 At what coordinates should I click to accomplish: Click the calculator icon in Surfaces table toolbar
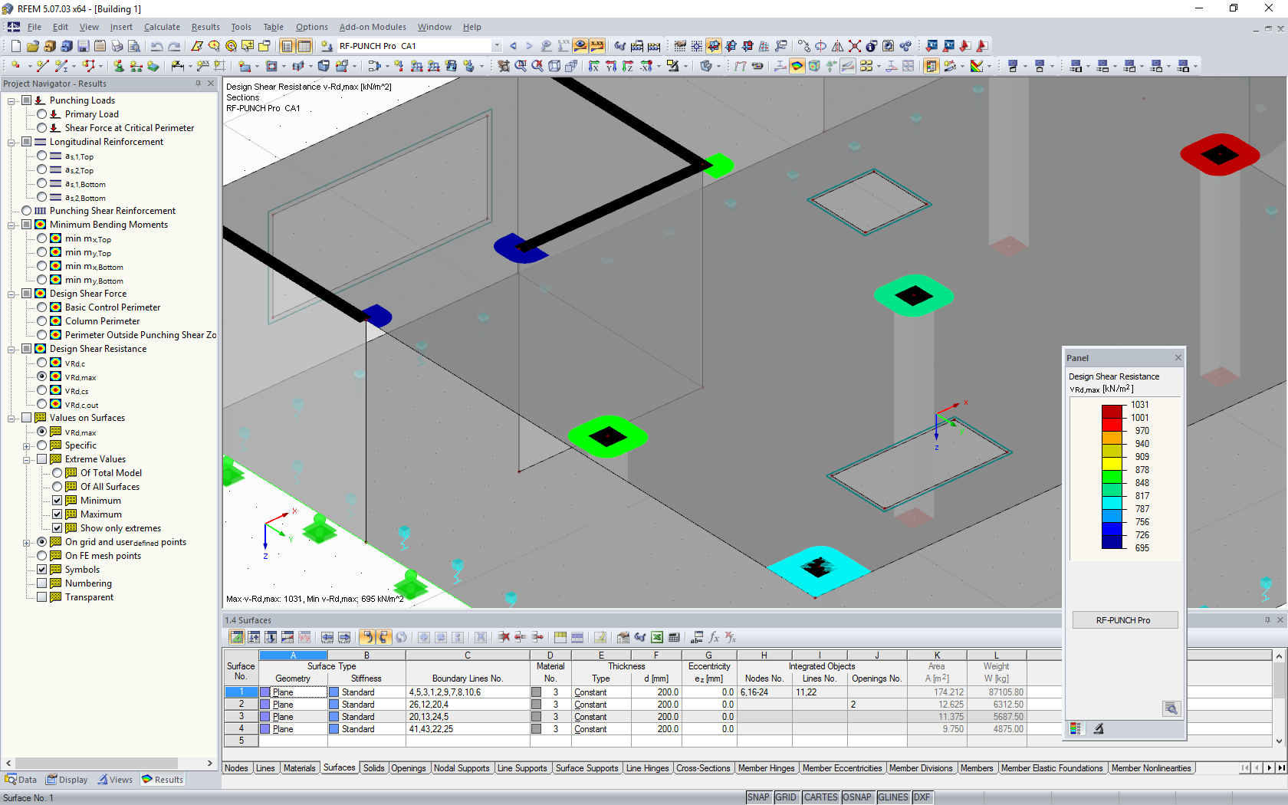tap(674, 637)
